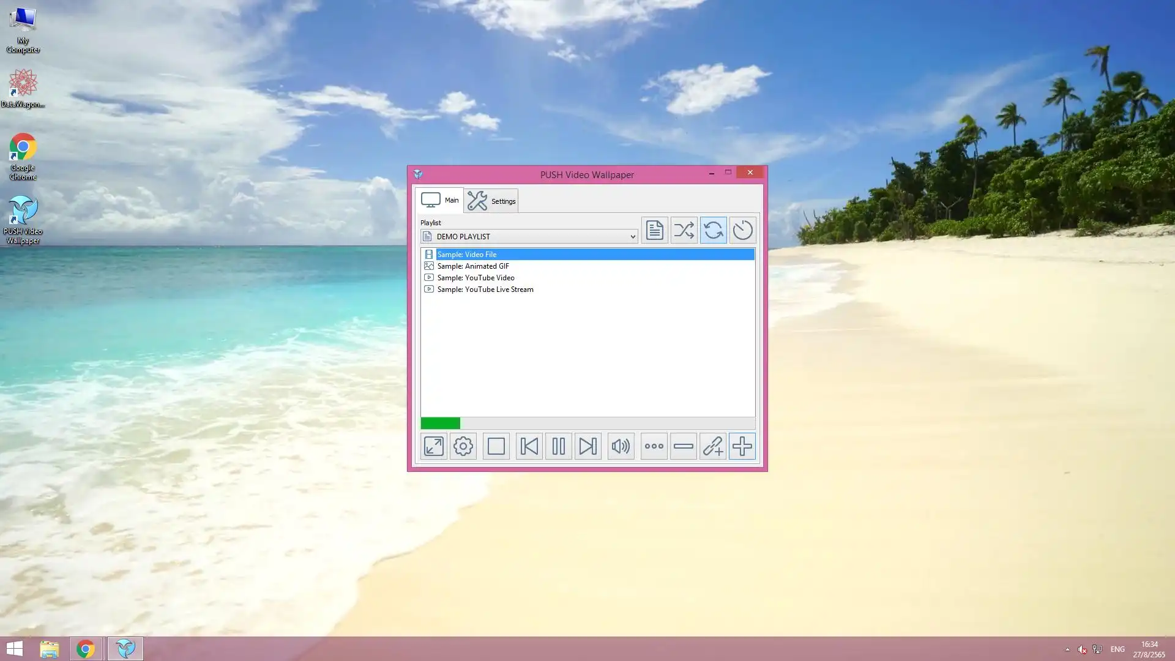This screenshot has width=1175, height=661.
Task: Switch to the Settings tab
Action: coord(491,201)
